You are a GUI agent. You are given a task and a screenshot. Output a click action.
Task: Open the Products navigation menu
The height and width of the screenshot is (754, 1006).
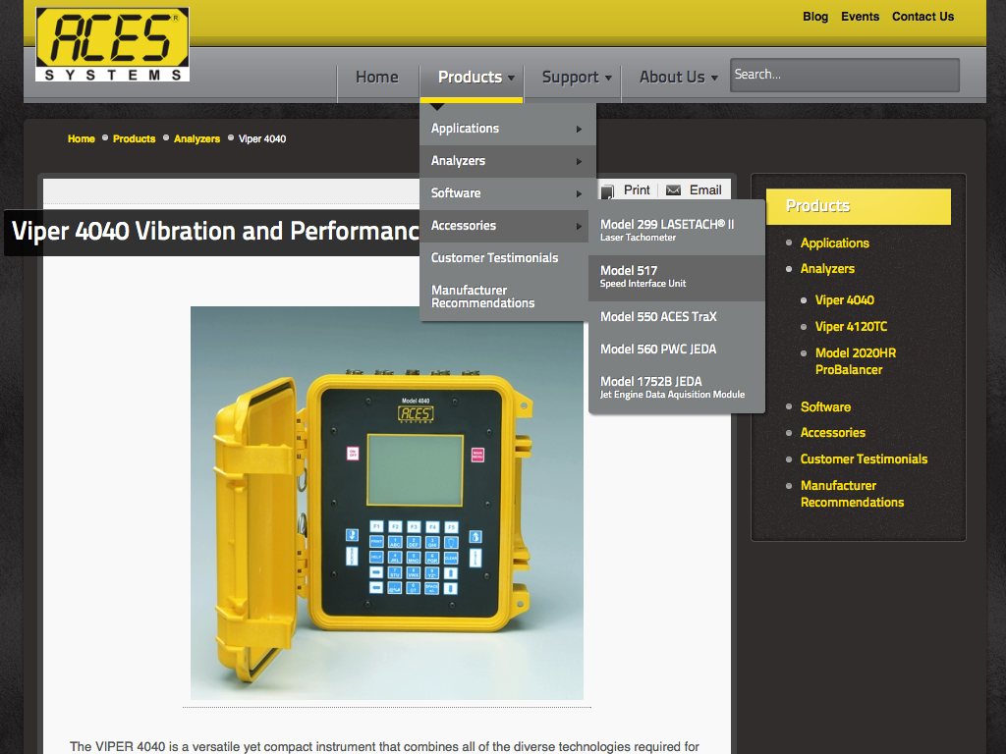point(472,77)
